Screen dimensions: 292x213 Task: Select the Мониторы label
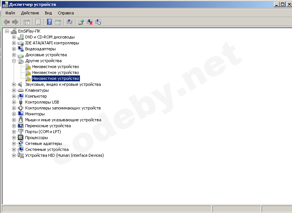click(x=35, y=114)
